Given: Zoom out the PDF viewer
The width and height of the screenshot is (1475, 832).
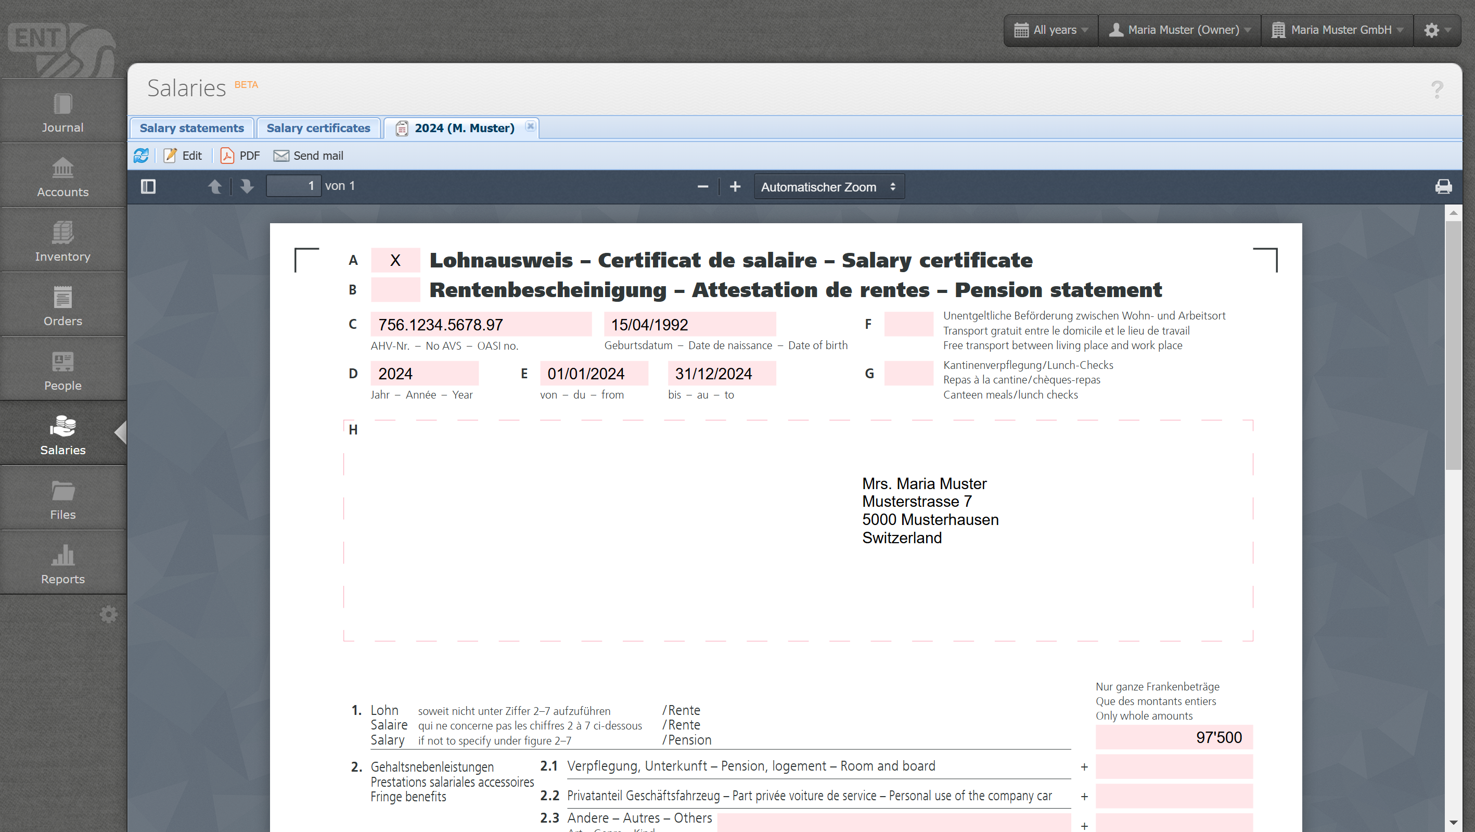Looking at the screenshot, I should (x=703, y=187).
